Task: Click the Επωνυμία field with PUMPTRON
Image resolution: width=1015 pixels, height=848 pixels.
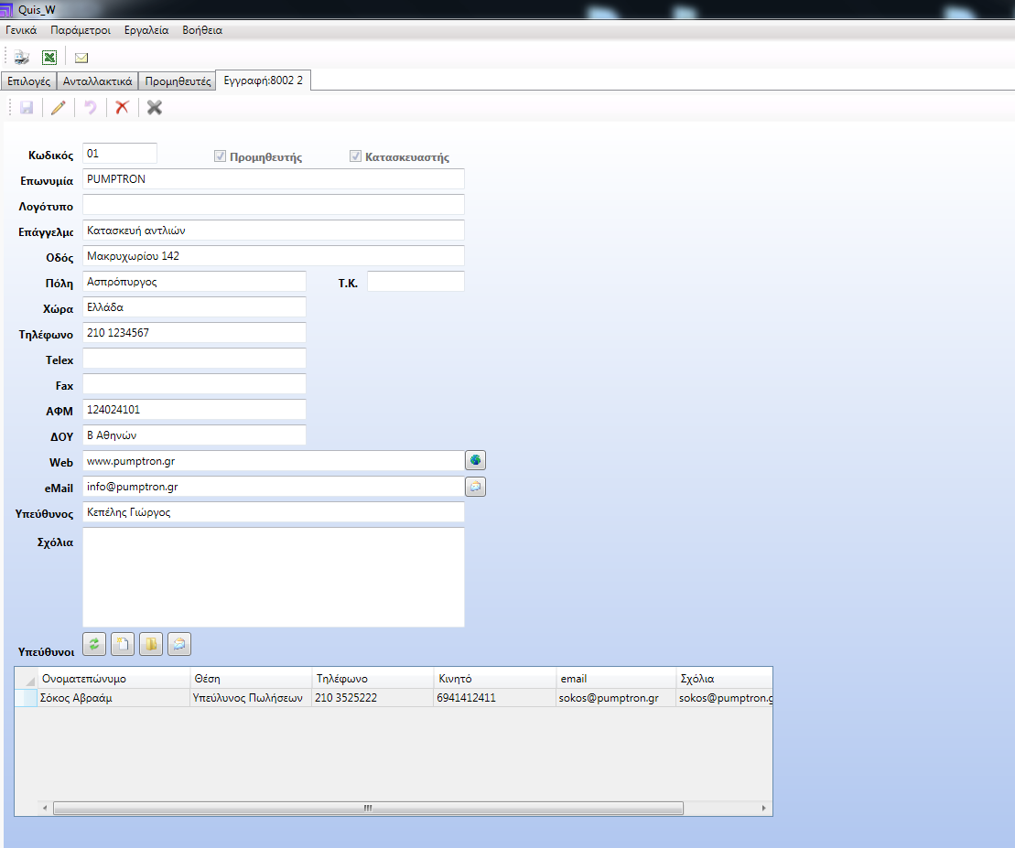Action: (273, 179)
